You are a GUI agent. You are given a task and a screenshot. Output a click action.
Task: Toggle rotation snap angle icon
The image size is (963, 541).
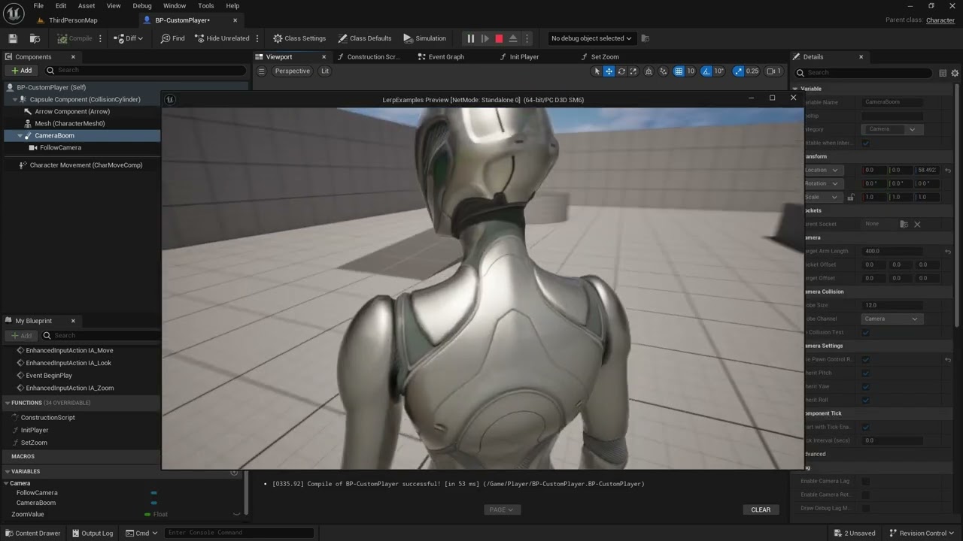tap(706, 71)
